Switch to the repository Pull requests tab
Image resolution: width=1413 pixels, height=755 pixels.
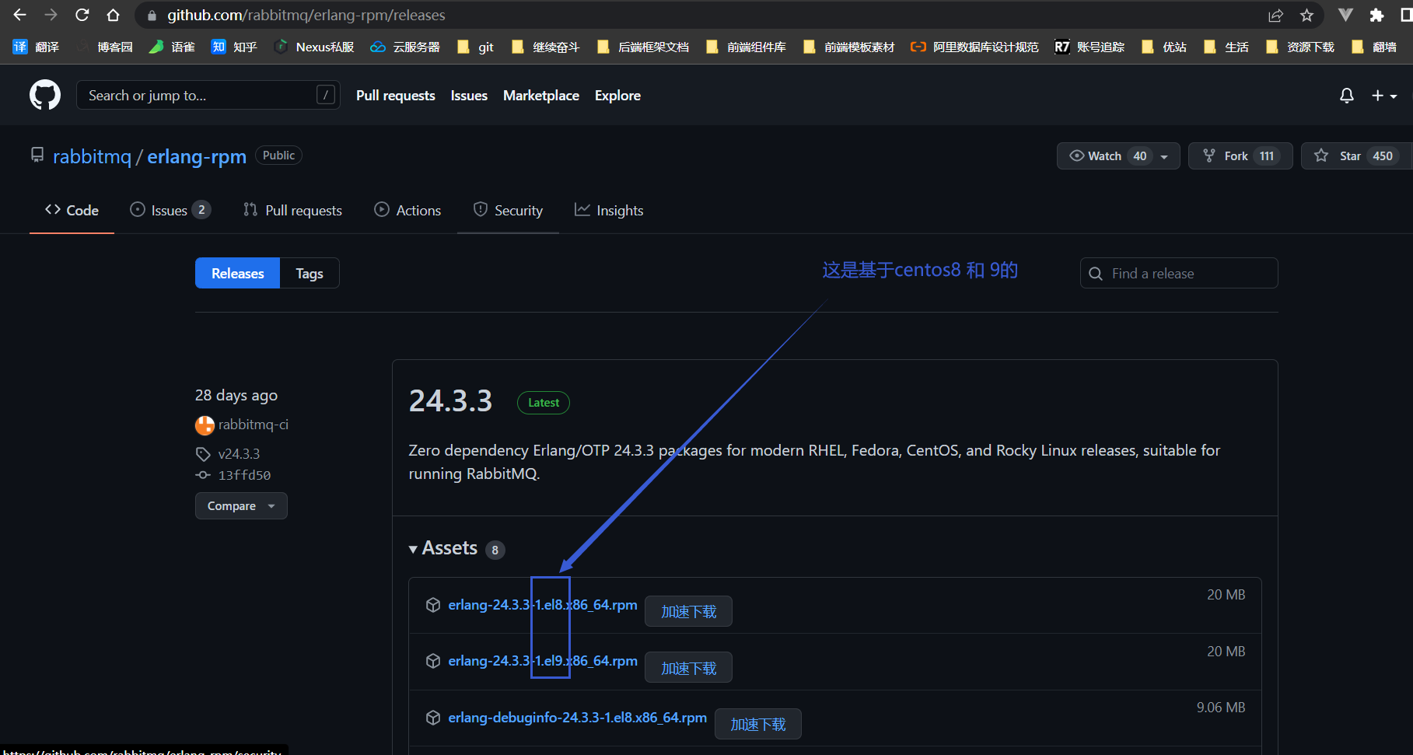pyautogui.click(x=292, y=210)
